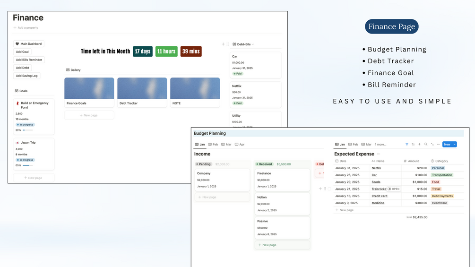Open the Notion income card
The height and width of the screenshot is (267, 475).
tap(282, 204)
